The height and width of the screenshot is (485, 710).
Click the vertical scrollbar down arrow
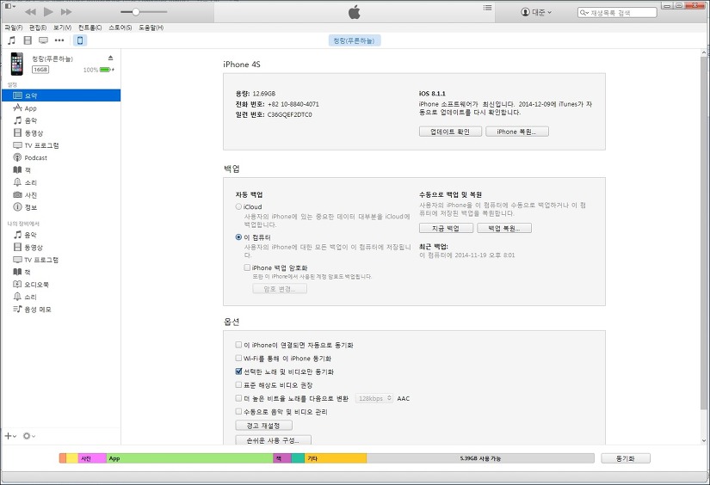(x=704, y=439)
